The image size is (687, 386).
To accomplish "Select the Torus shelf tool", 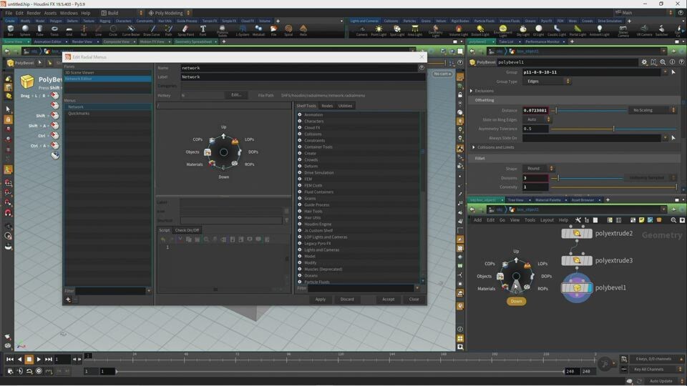I will [x=54, y=30].
